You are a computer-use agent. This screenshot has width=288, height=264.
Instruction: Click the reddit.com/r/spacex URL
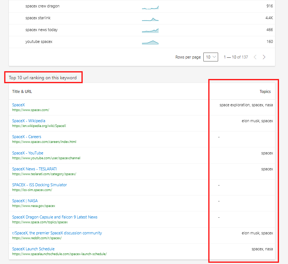coord(37,238)
